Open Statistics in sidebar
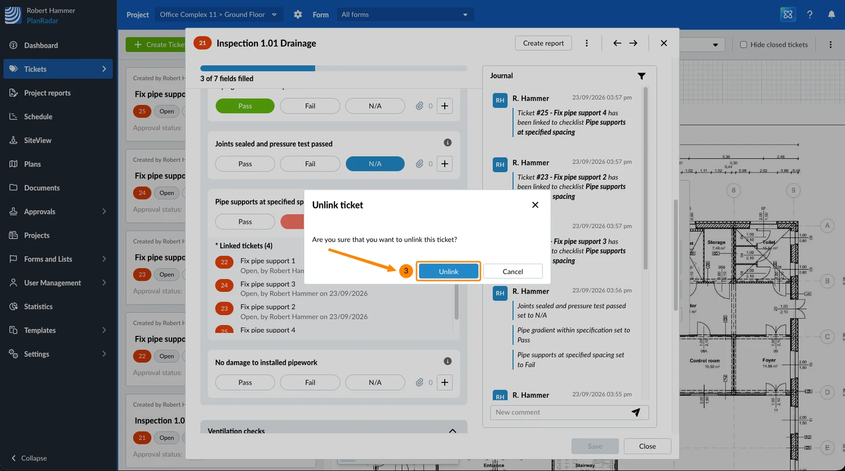The image size is (845, 471). coord(58,306)
